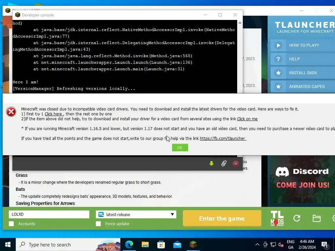Open HELP in TLauncher sidebar
The width and height of the screenshot is (335, 251).
coord(303,59)
